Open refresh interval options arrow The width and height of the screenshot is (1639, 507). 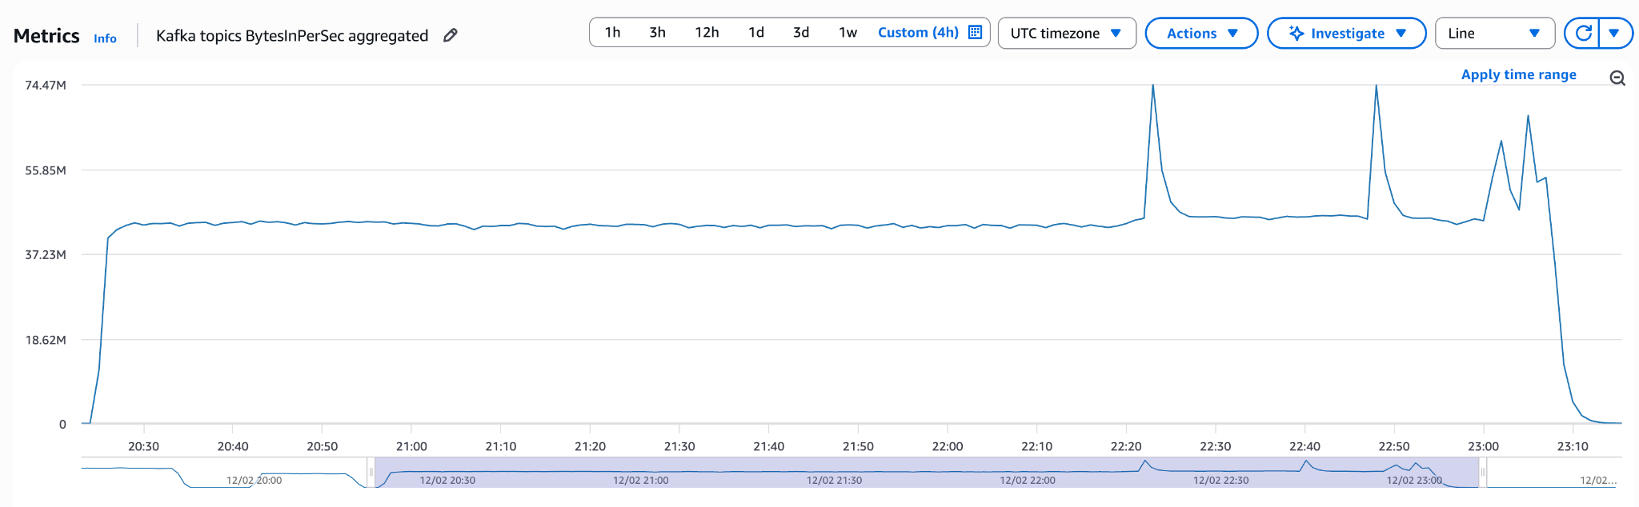pos(1614,33)
